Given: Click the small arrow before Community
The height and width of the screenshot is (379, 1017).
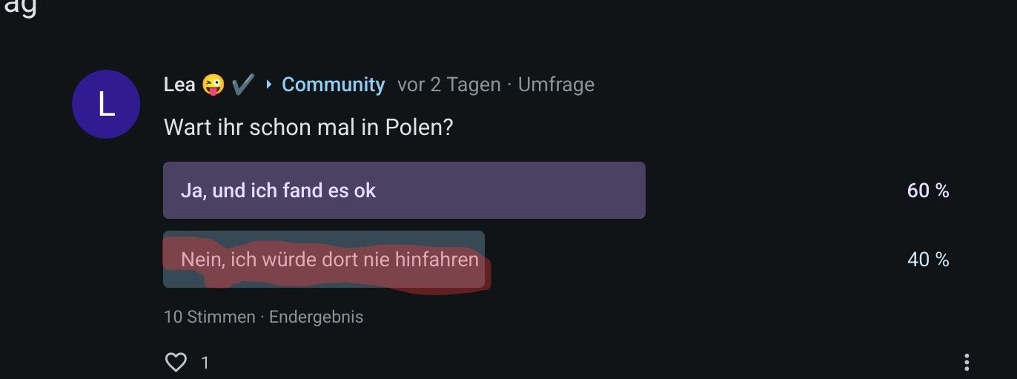Looking at the screenshot, I should pyautogui.click(x=268, y=85).
